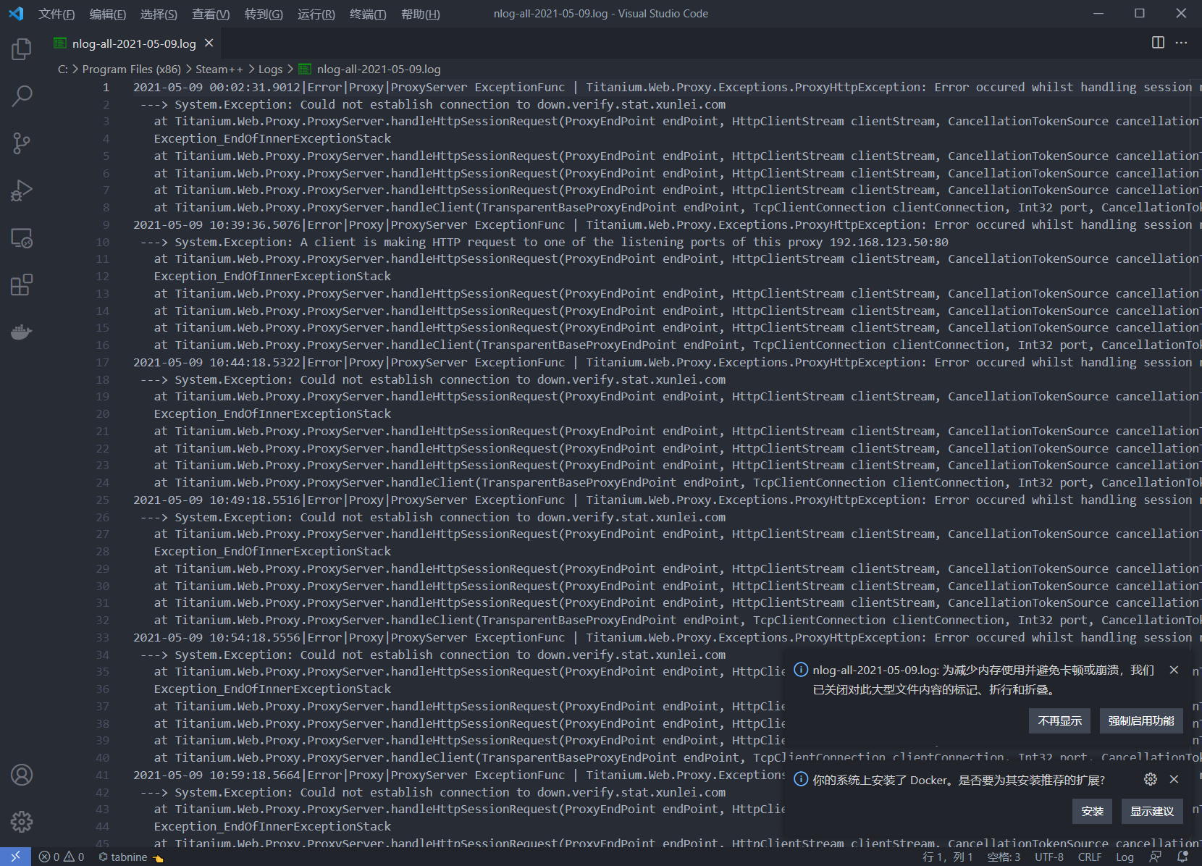Open the Extensions view
Image resolution: width=1202 pixels, height=866 pixels.
pyautogui.click(x=22, y=285)
